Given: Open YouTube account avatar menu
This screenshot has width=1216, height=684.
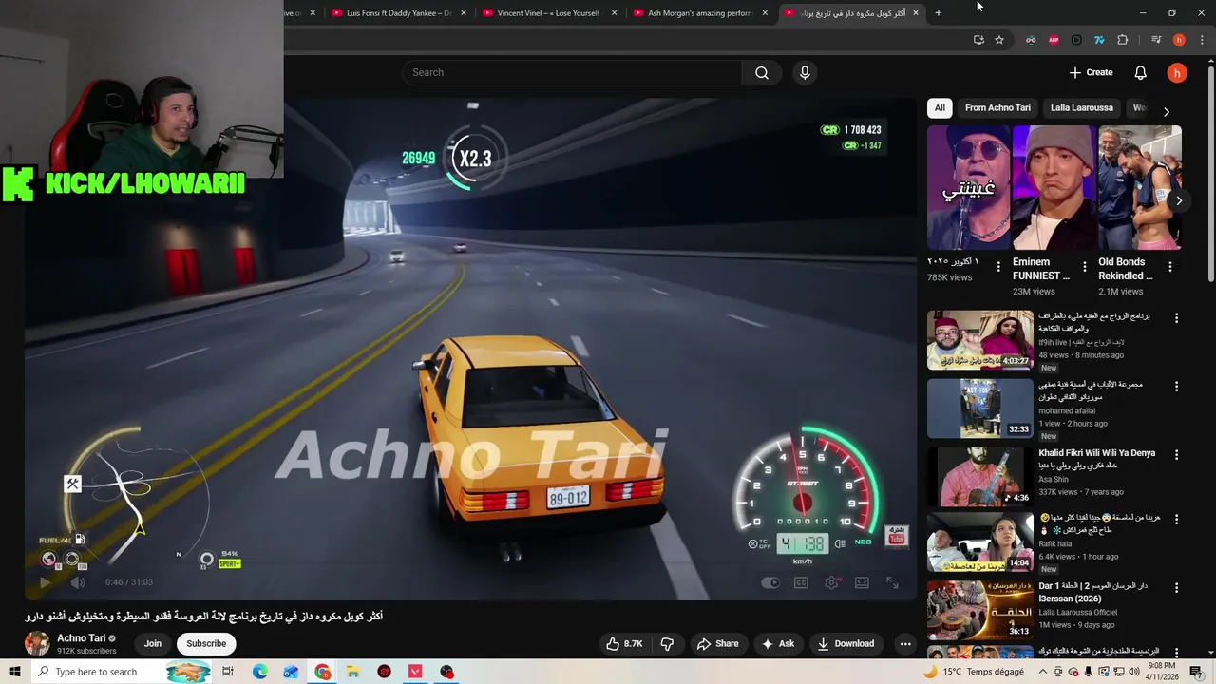Looking at the screenshot, I should pyautogui.click(x=1177, y=72).
